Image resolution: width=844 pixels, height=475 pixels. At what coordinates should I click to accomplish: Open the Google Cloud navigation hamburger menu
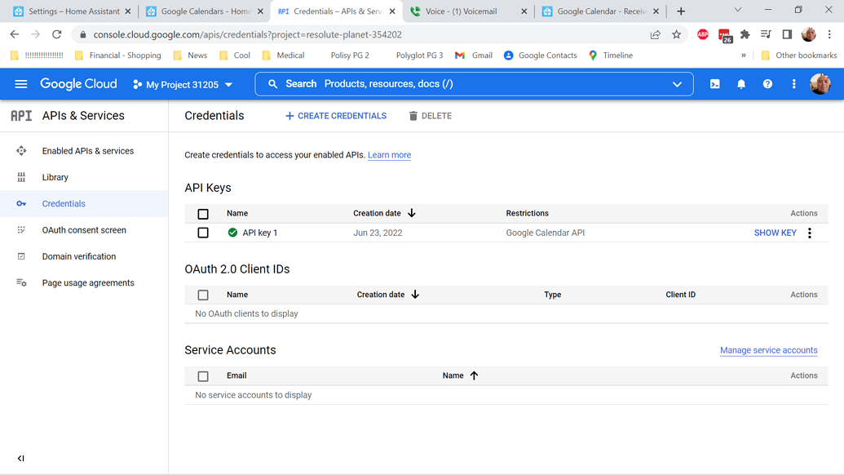pyautogui.click(x=21, y=84)
